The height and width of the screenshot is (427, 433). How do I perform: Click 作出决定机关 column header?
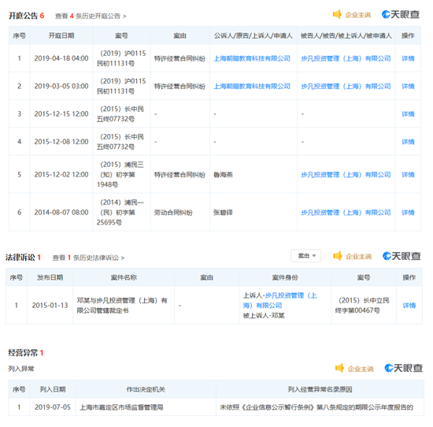pyautogui.click(x=146, y=389)
